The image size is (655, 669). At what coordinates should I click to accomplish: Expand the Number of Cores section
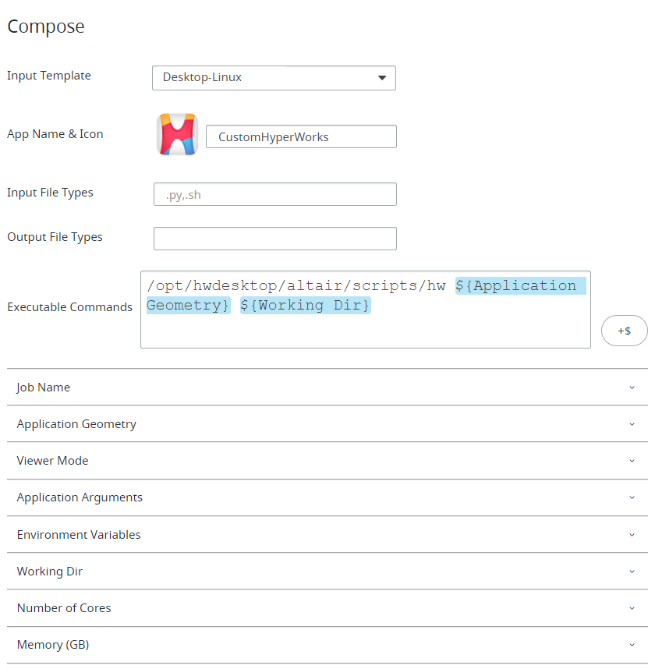[327, 608]
